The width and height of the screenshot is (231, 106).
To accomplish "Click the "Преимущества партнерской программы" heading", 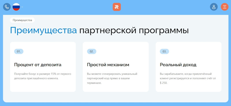I will (x=99, y=31).
